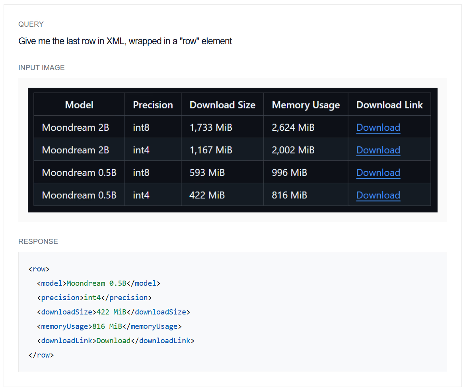Click the 2,624 MiB memory usage cell

[x=293, y=127]
